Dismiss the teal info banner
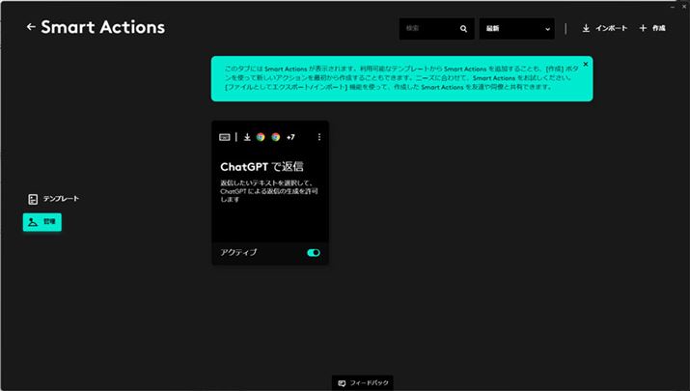The width and height of the screenshot is (690, 391). pos(585,65)
